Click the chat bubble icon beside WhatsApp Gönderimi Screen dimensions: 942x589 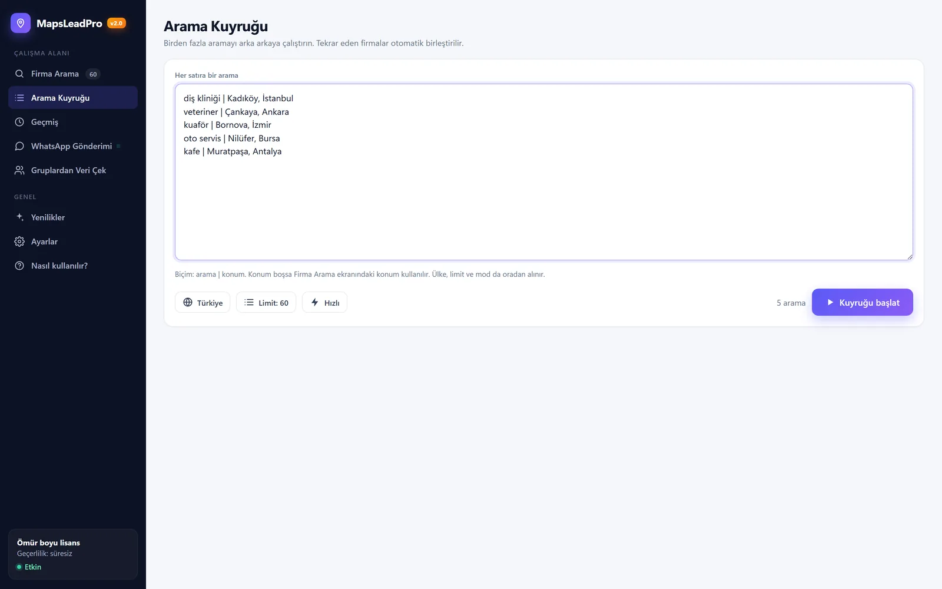(19, 146)
